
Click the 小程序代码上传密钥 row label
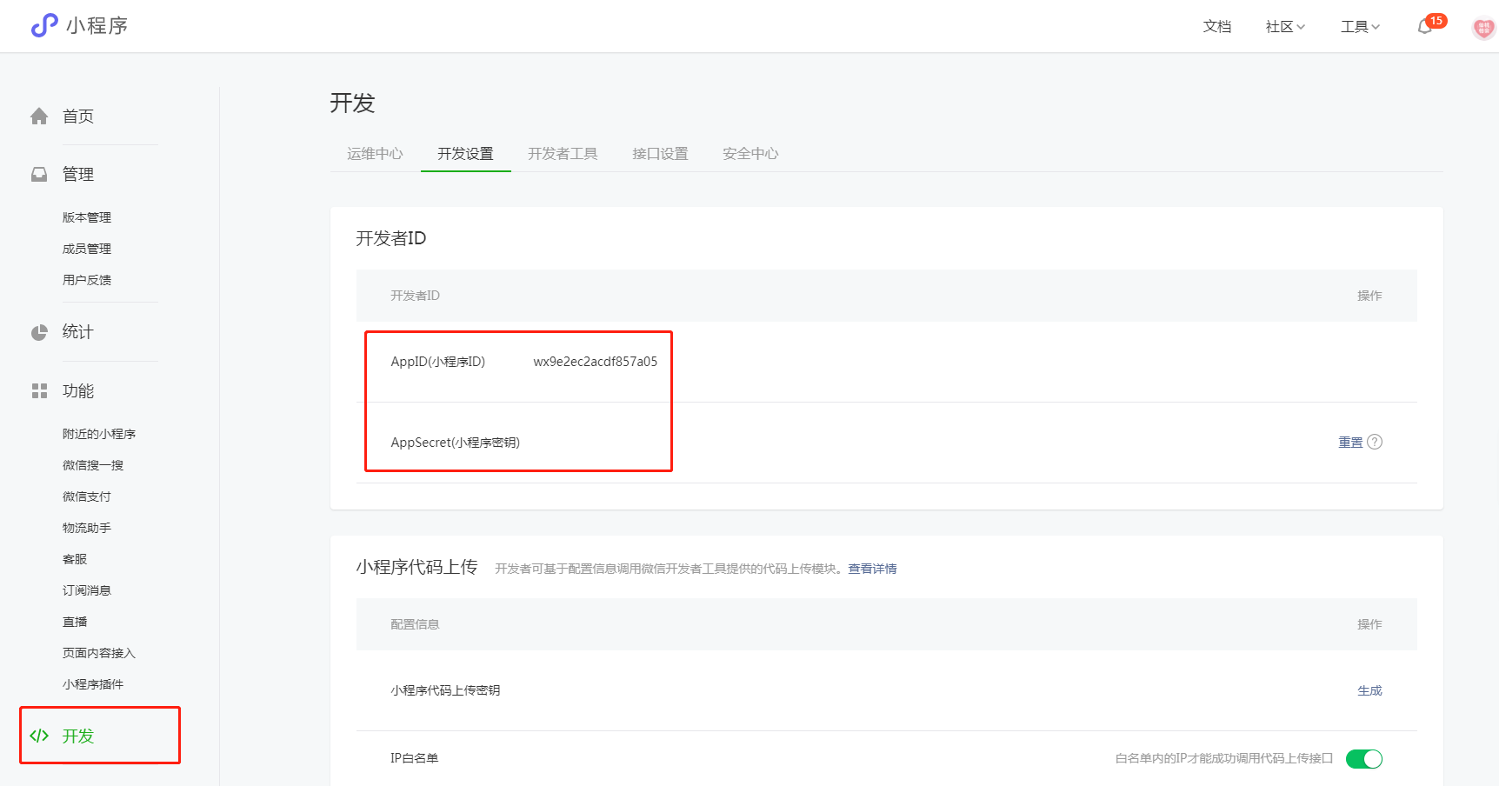[445, 690]
